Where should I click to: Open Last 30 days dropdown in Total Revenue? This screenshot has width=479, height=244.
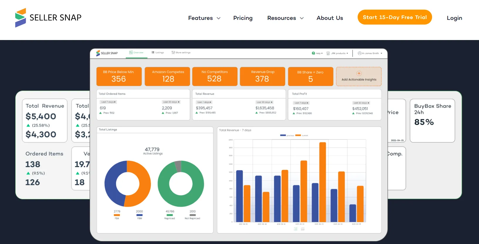point(265,102)
